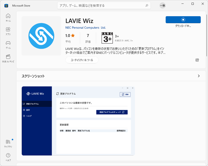This screenshot has height=166, width=208.
Task: Maximize the Microsoft Store window
Action: (x=193, y=4)
